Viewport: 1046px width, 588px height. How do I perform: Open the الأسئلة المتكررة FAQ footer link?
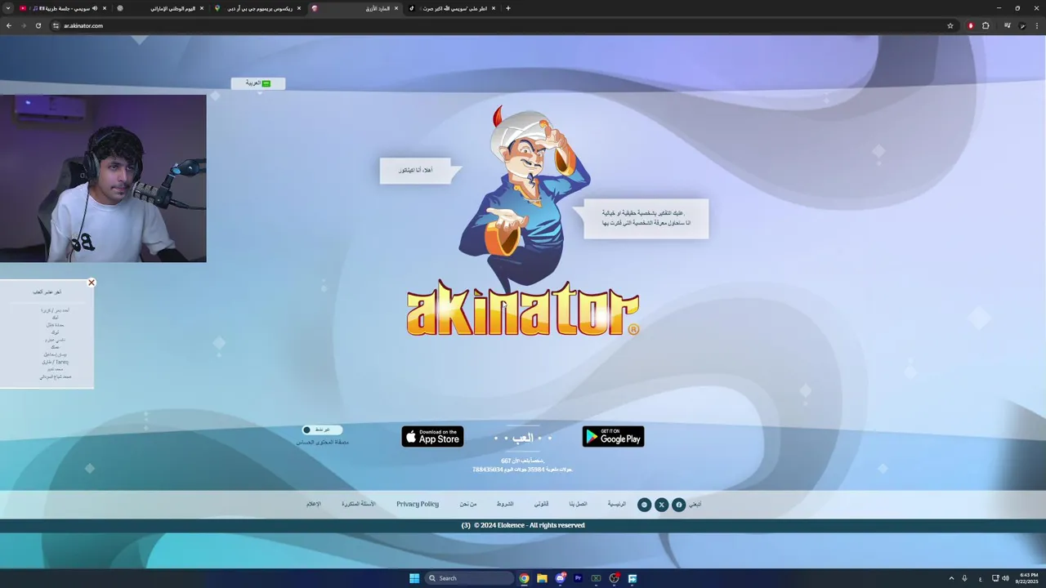point(358,505)
